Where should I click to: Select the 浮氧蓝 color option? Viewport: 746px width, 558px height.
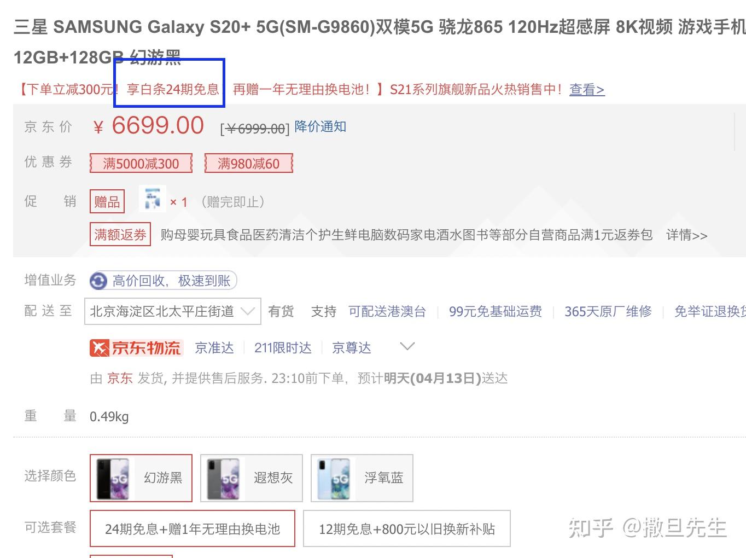362,478
